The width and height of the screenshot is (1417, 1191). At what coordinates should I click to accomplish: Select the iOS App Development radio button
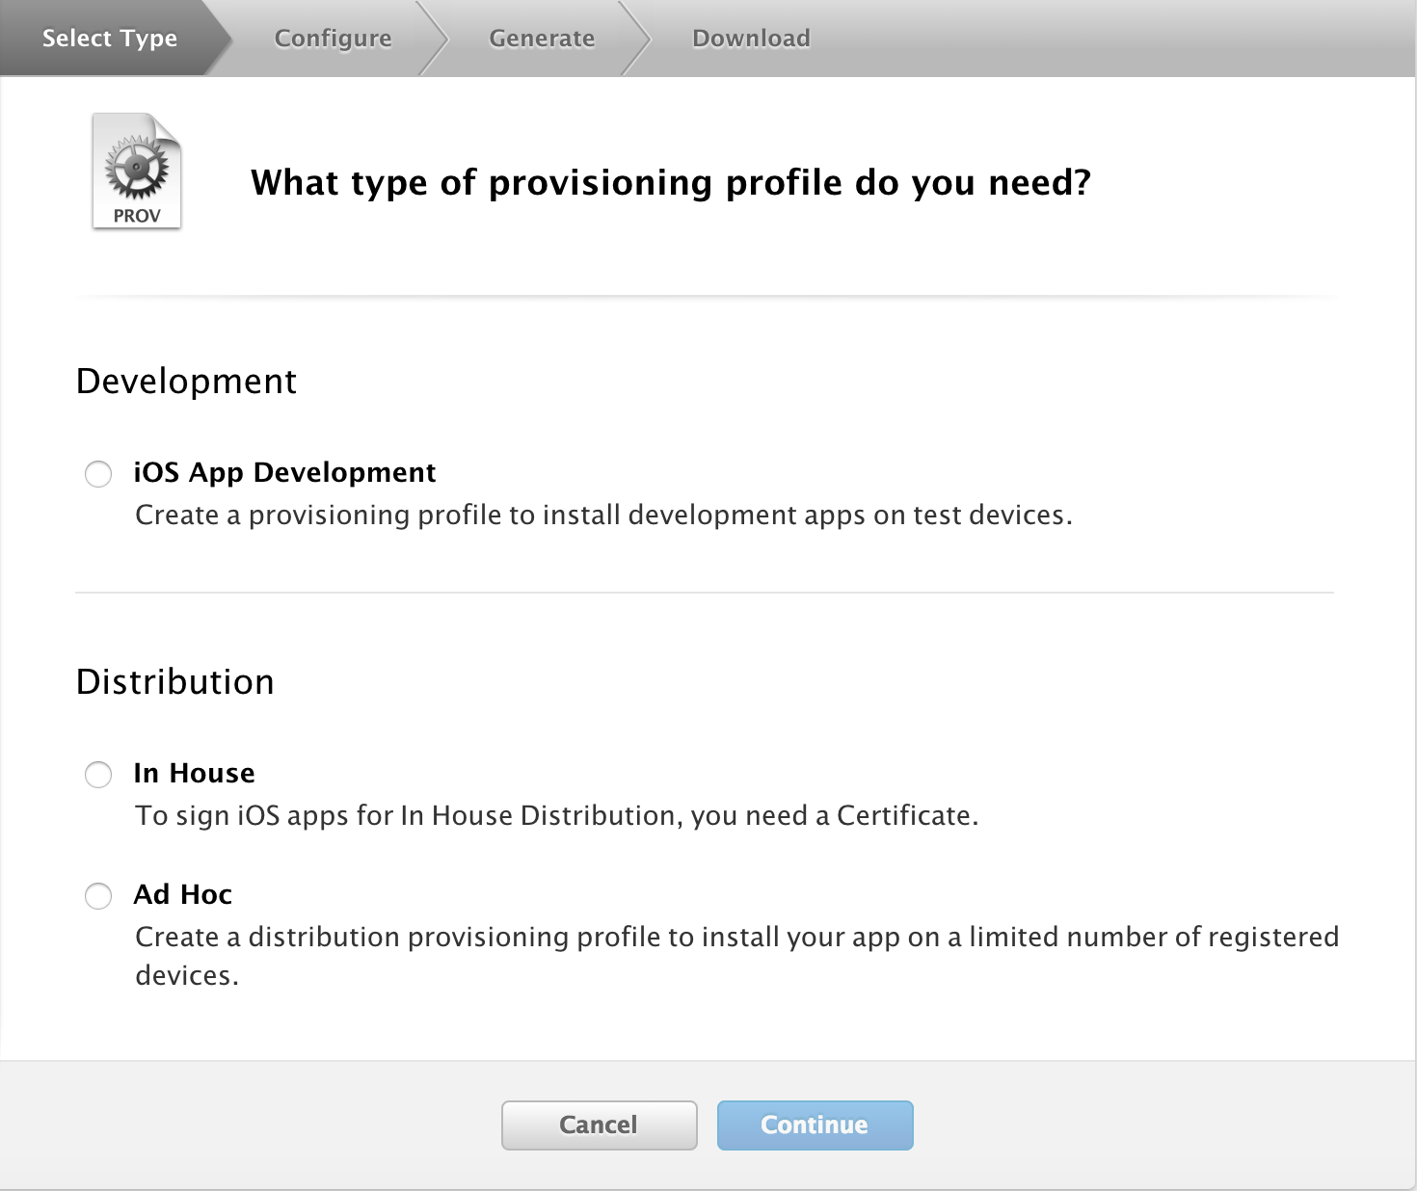click(98, 474)
